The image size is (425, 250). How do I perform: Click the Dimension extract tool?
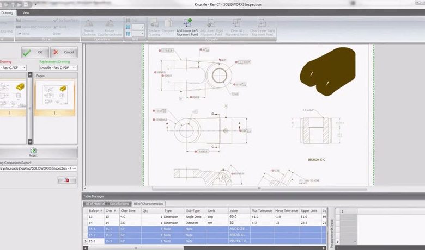[x=26, y=20]
